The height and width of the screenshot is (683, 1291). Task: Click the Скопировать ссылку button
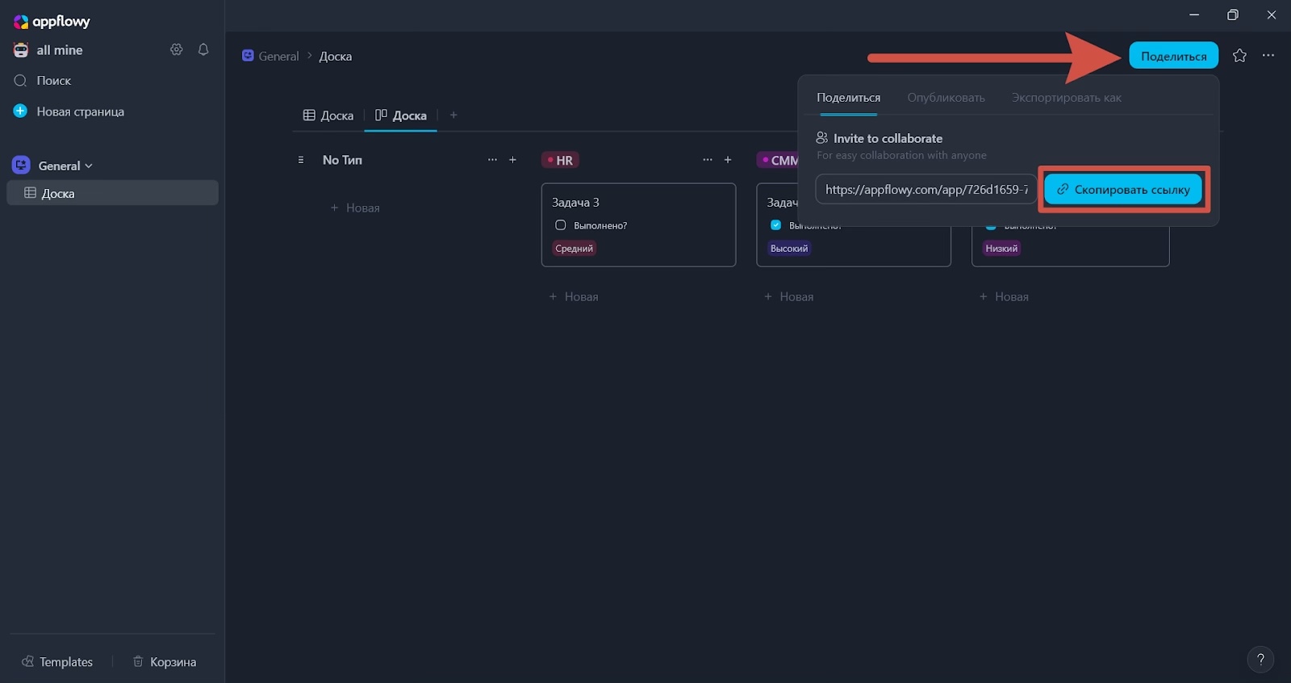pyautogui.click(x=1123, y=190)
